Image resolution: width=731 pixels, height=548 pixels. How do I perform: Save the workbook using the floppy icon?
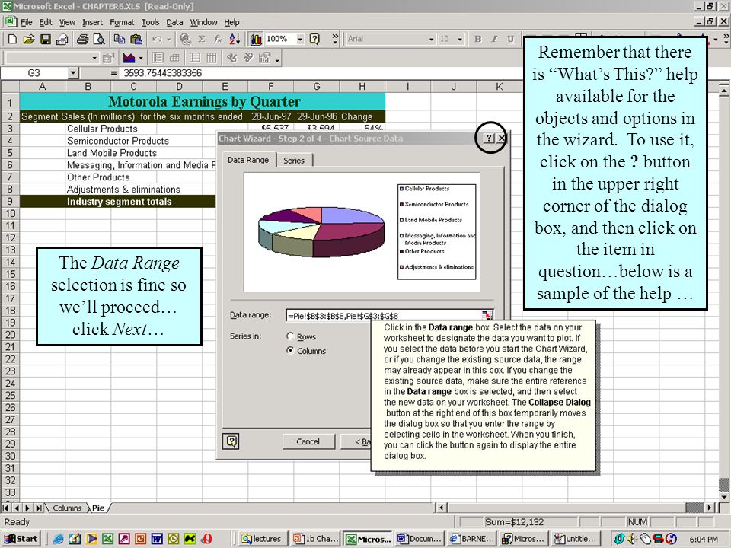coord(46,40)
